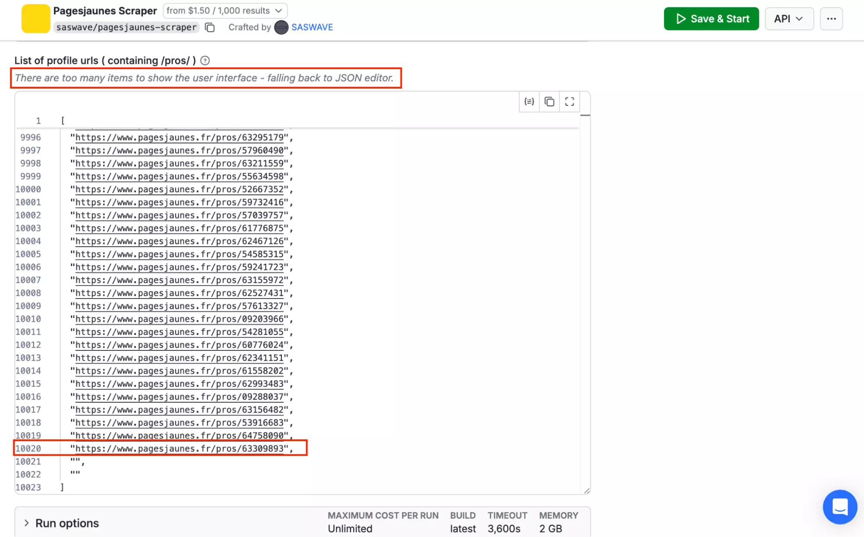Click URL ending in 57039757
Screen dimensions: 864x537
(180, 215)
